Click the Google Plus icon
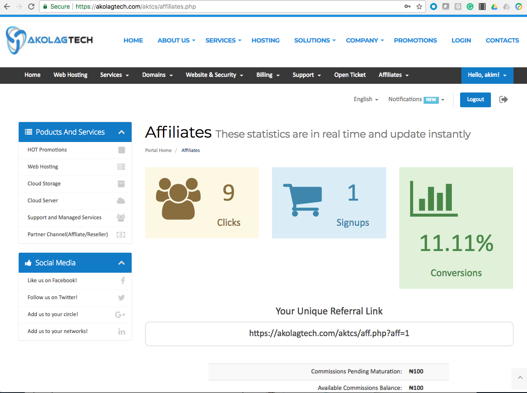 pyautogui.click(x=120, y=314)
